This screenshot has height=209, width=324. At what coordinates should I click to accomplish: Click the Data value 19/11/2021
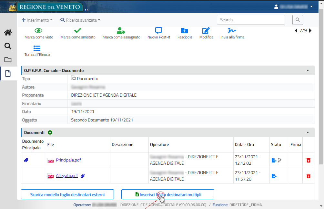click(83, 112)
